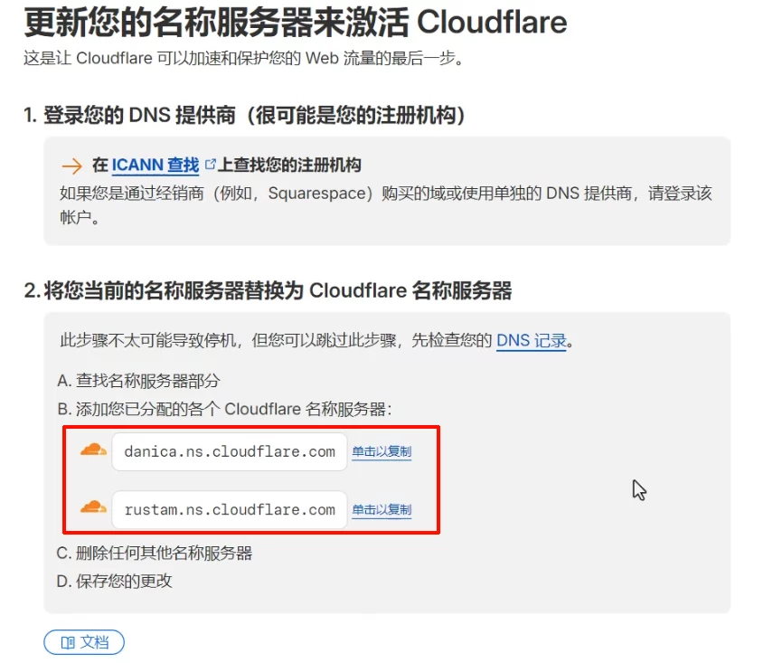Click the orange arrow icon before ICANN

click(71, 166)
